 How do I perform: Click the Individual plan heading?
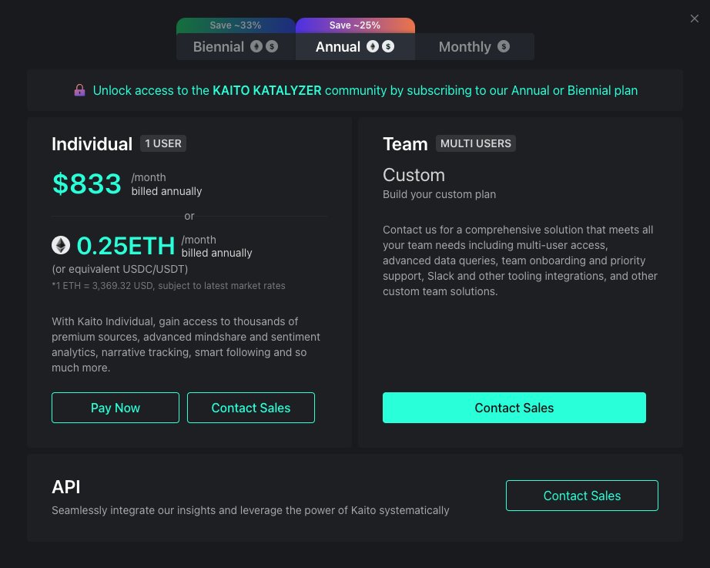[92, 143]
